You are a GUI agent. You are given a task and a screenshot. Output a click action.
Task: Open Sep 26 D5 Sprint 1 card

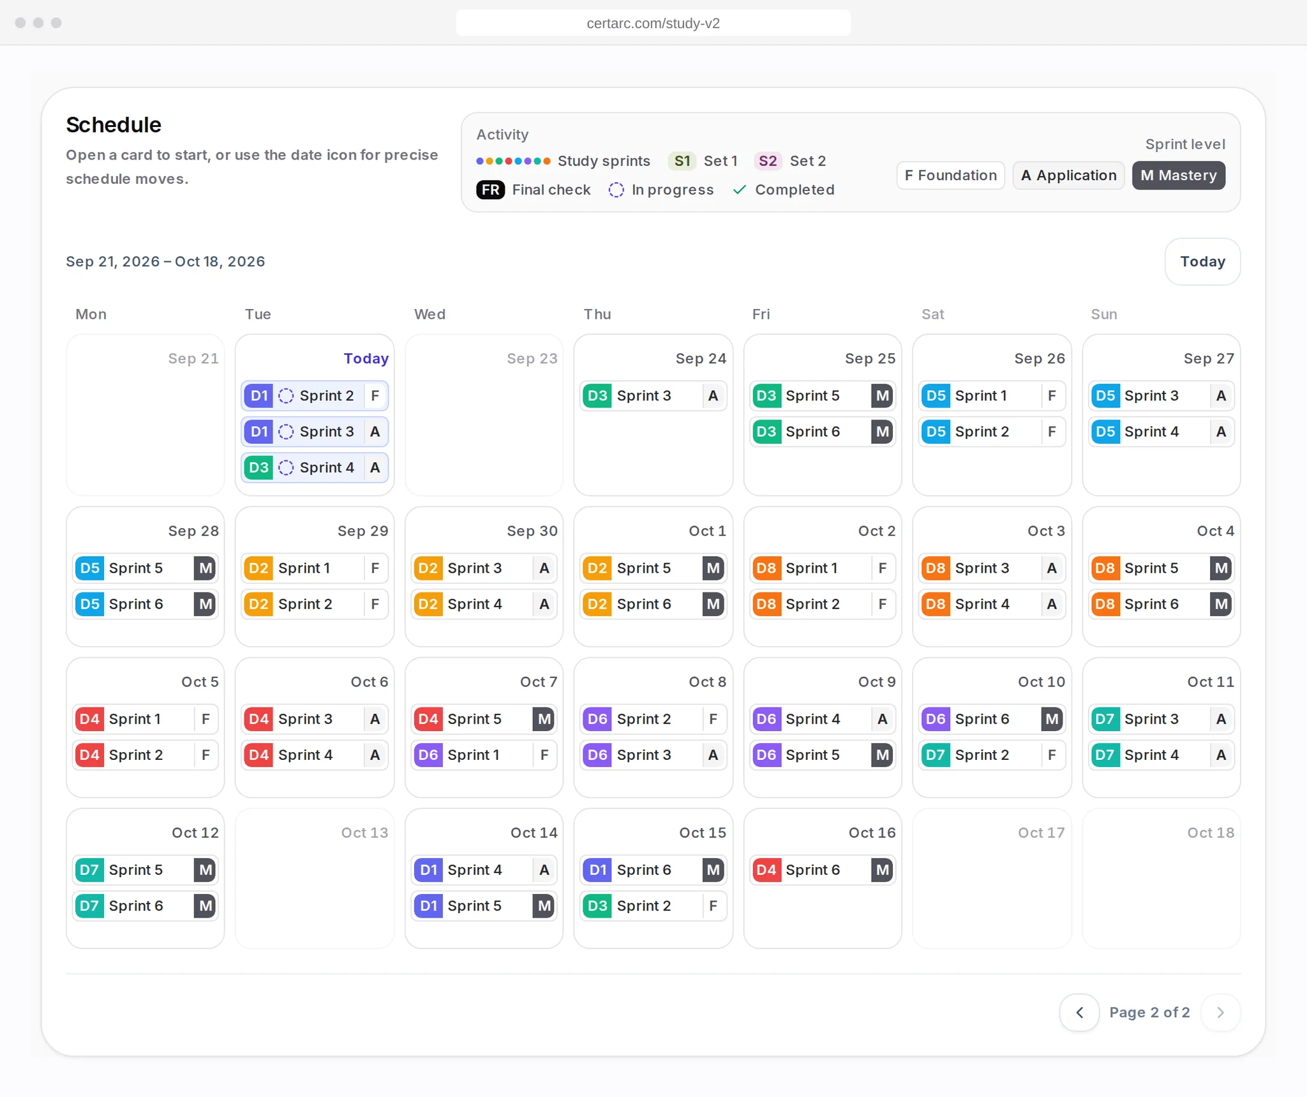992,396
